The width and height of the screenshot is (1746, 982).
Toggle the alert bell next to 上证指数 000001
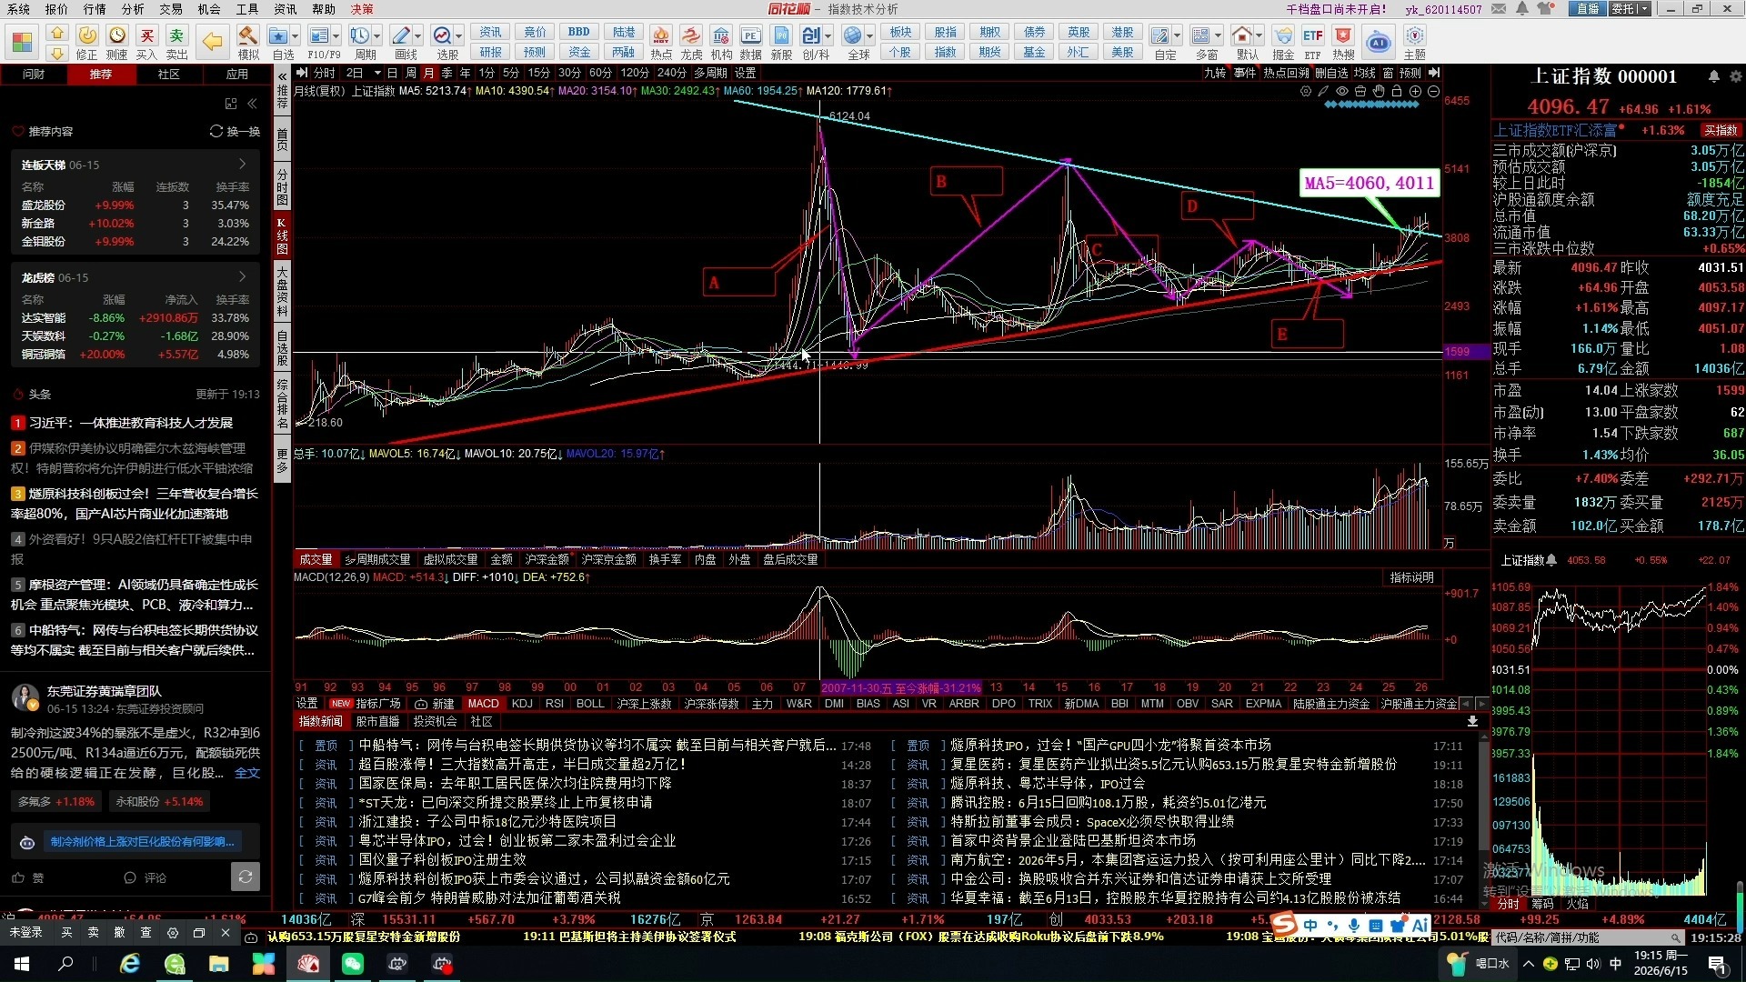[1713, 76]
